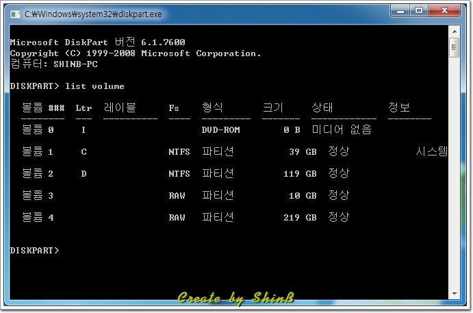
Task: Click the '볼륨 ###' column header
Action: (x=43, y=108)
